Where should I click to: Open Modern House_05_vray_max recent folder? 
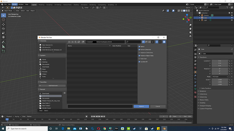click(x=51, y=101)
